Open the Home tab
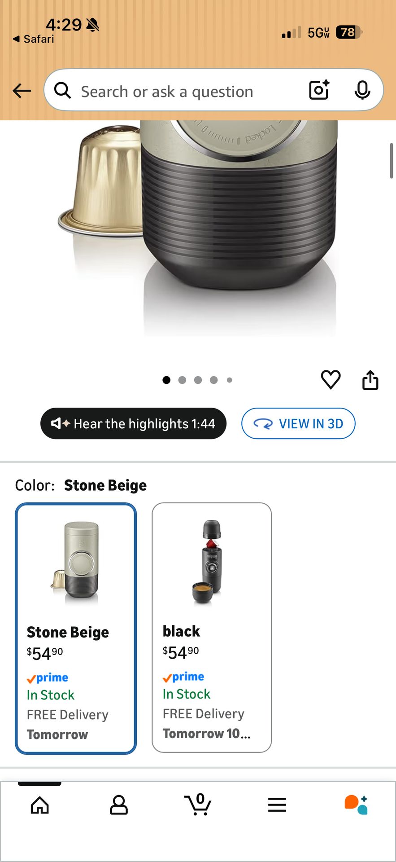Screen dimensions: 396x862 (40, 805)
